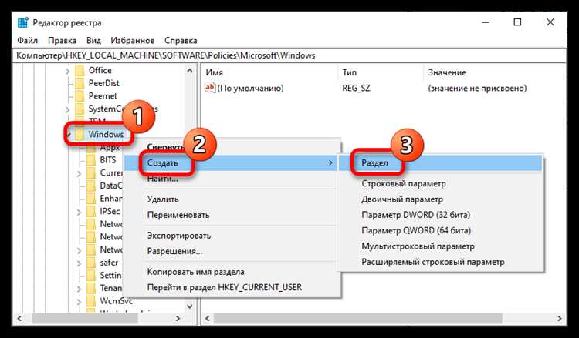Select Раздел in submenu
The width and height of the screenshot is (579, 338).
441,162
